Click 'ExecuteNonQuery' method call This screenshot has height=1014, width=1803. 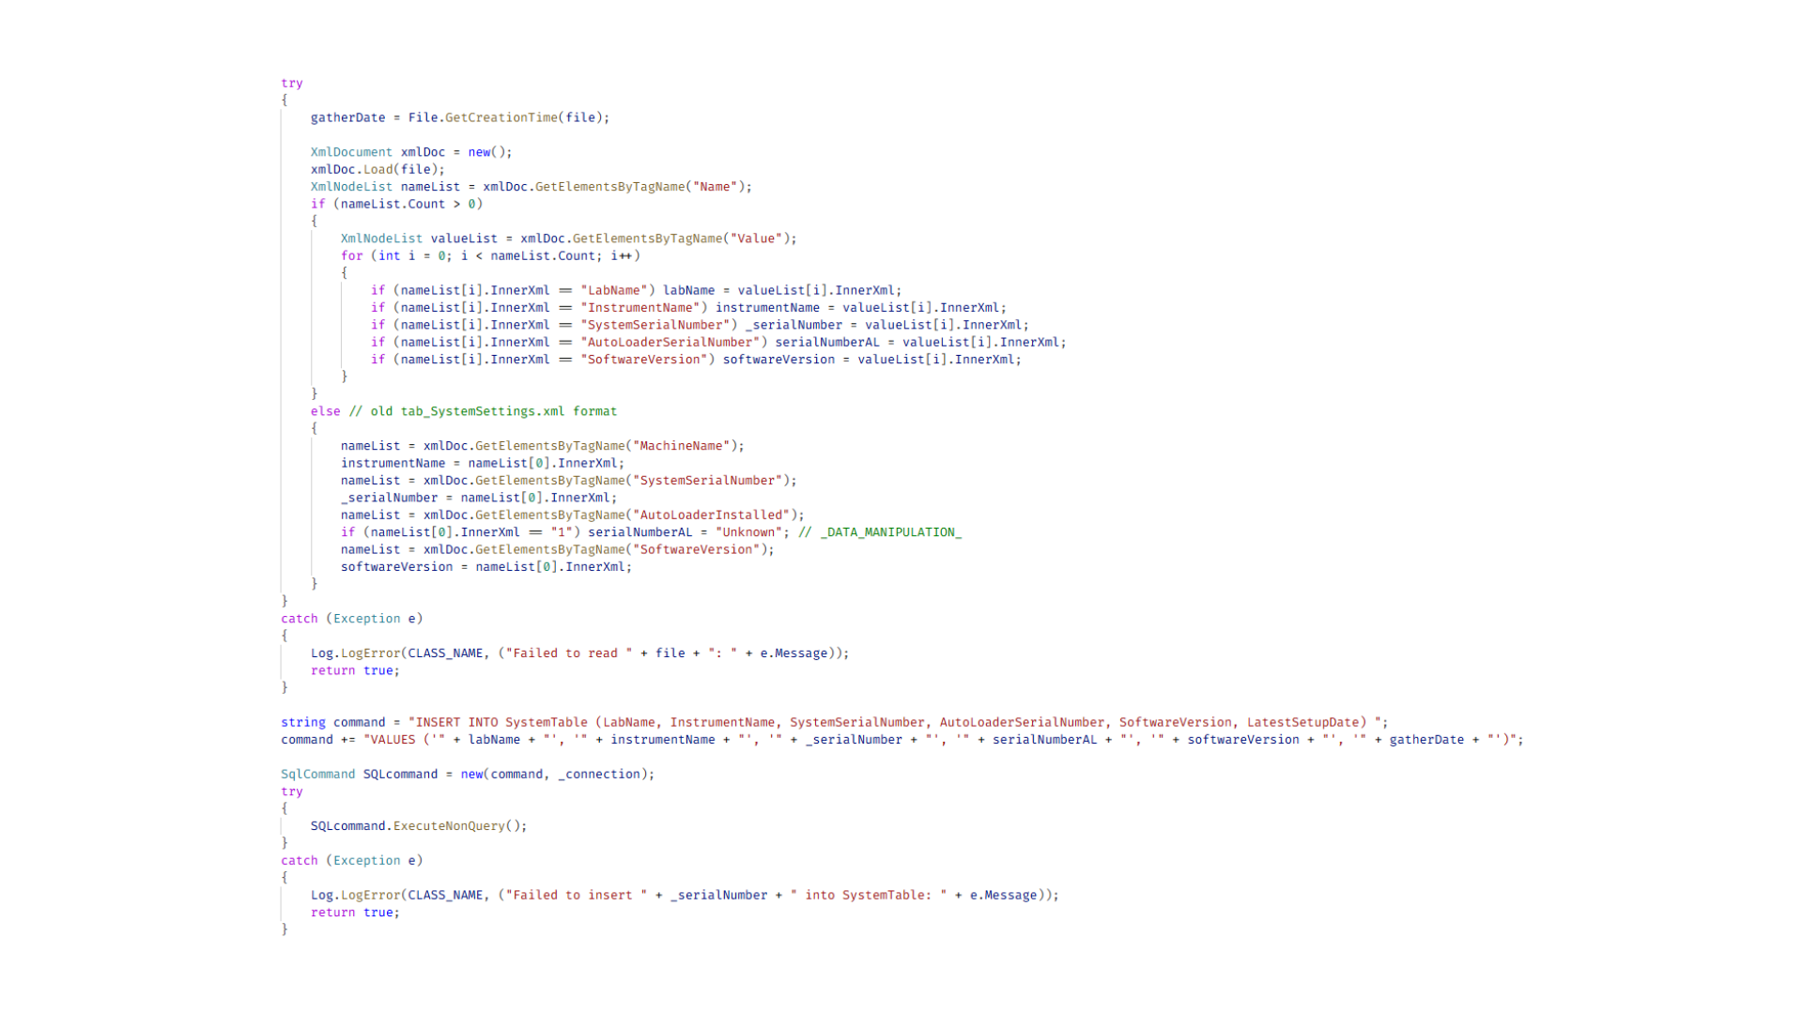pos(449,826)
